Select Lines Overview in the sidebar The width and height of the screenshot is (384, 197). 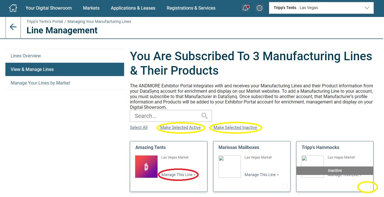65,56
